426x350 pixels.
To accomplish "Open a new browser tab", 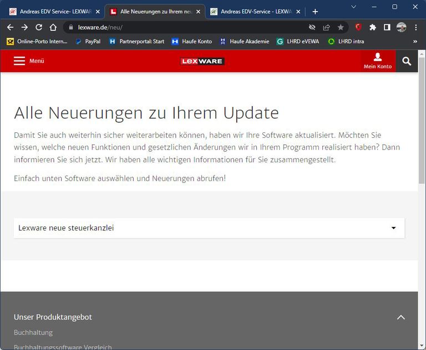I will click(x=315, y=12).
